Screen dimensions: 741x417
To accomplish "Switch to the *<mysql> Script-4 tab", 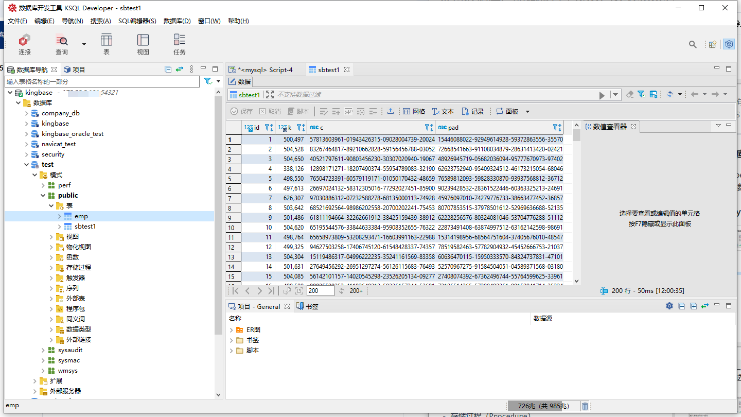I will pyautogui.click(x=264, y=69).
